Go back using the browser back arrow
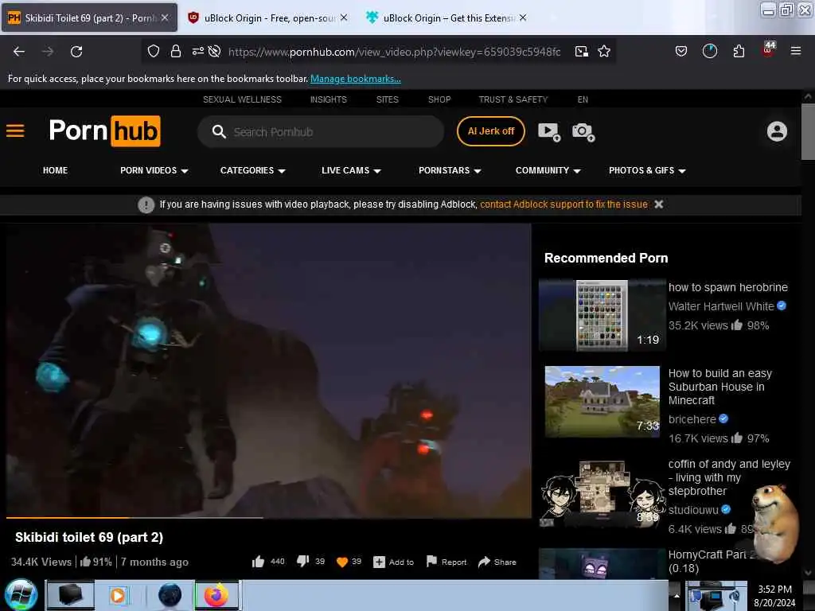The image size is (815, 611). pyautogui.click(x=19, y=52)
